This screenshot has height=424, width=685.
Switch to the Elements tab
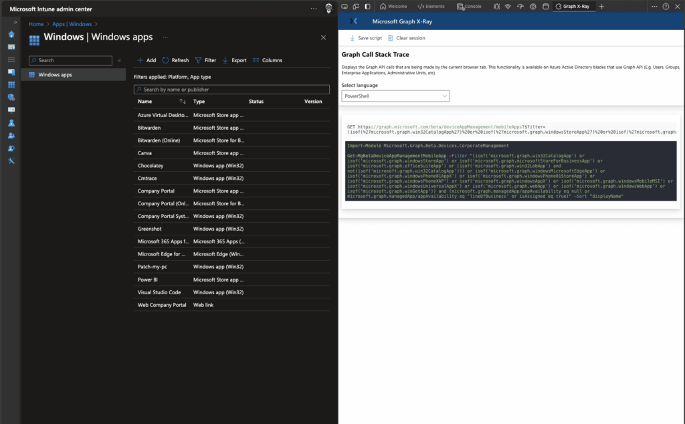(431, 7)
